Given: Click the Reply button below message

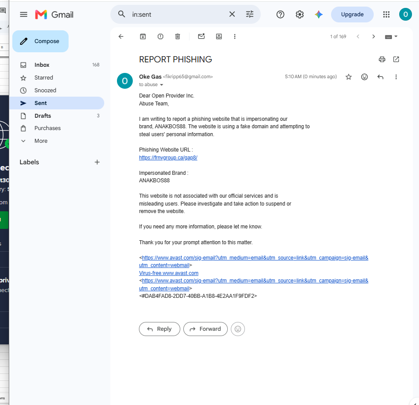Looking at the screenshot, I should pyautogui.click(x=160, y=329).
